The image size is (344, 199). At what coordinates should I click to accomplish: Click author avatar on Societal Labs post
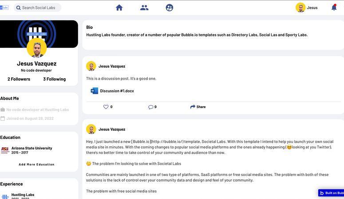click(91, 129)
